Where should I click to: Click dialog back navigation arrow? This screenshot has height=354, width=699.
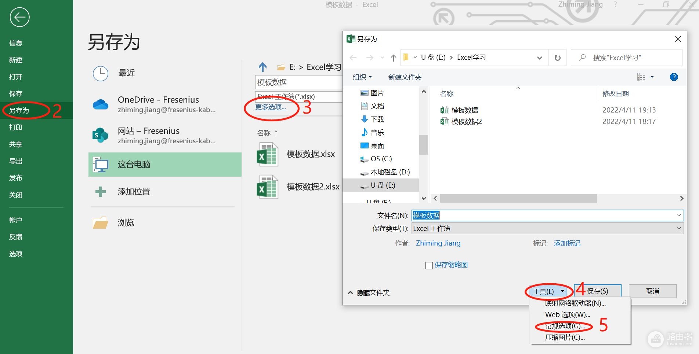click(353, 58)
